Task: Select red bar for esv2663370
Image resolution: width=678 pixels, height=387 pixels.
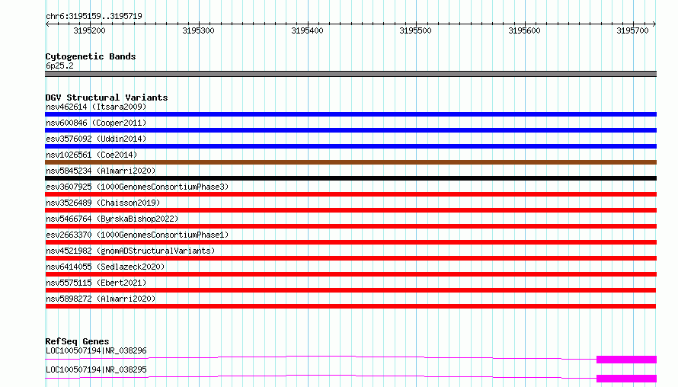Action: pyautogui.click(x=350, y=242)
